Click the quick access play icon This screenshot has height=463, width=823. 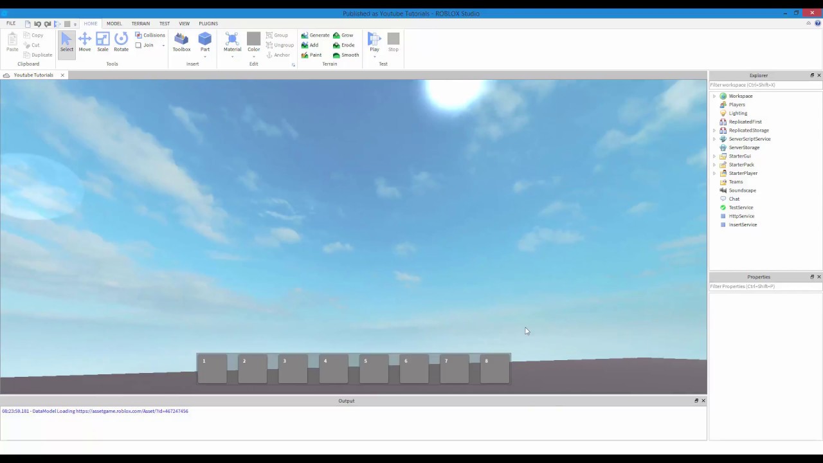click(x=57, y=24)
